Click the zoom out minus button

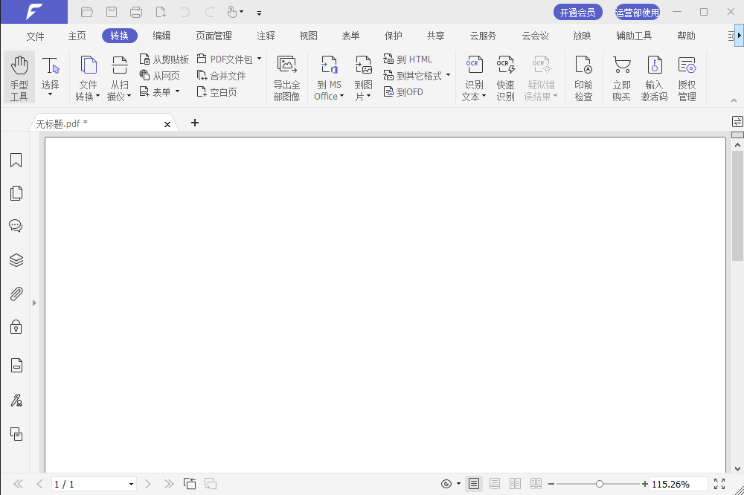(551, 484)
